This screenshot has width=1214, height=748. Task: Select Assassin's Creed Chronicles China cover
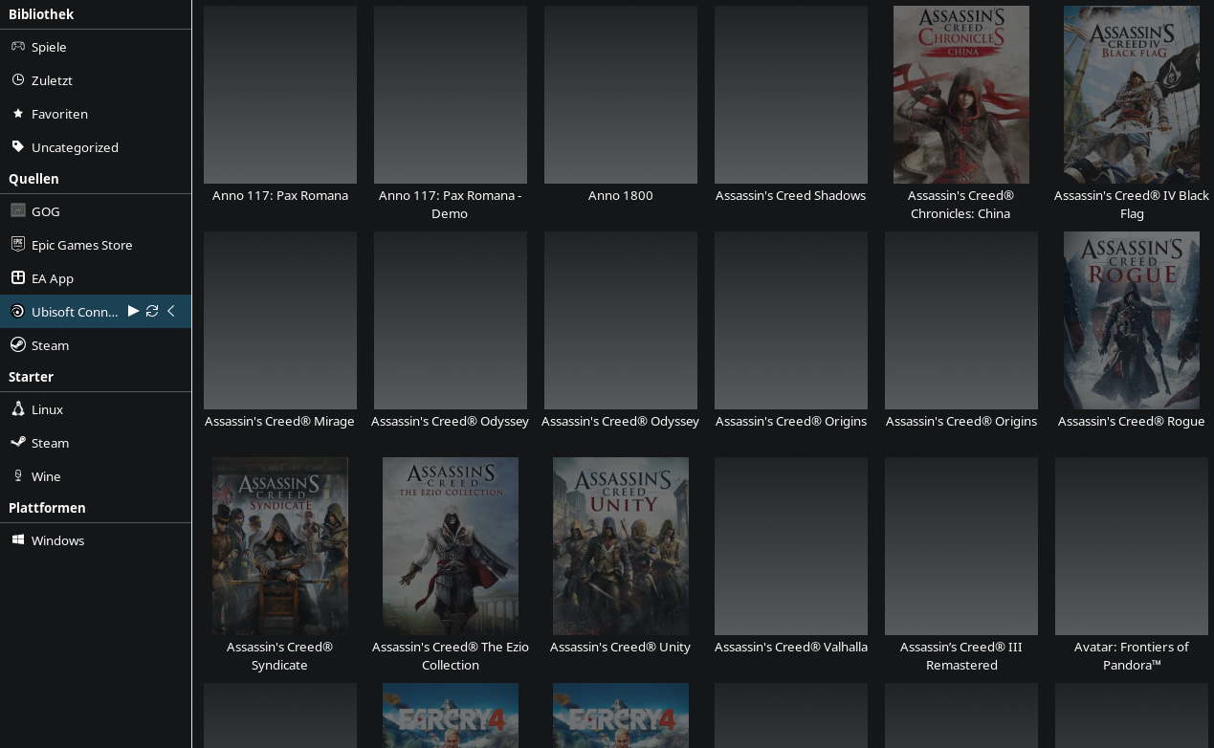[961, 95]
